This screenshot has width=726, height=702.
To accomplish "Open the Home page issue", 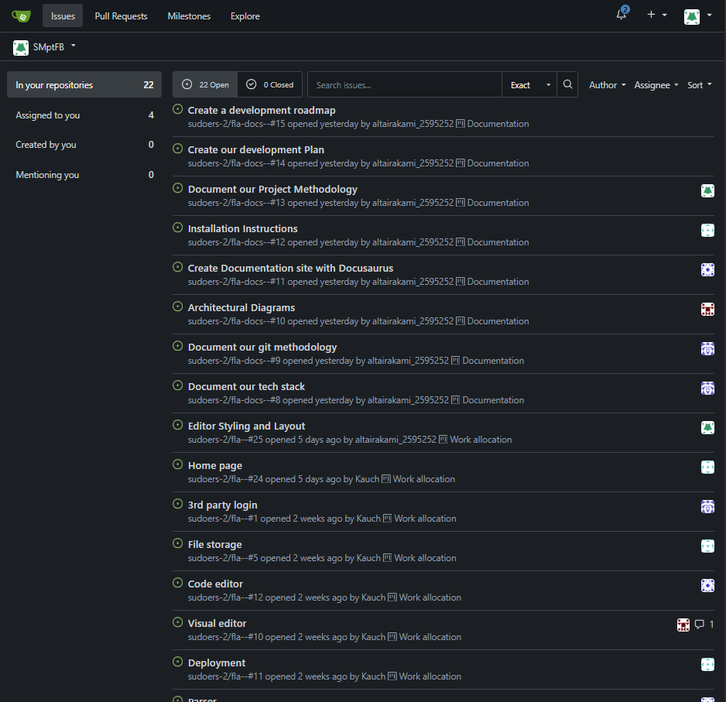I will [215, 465].
